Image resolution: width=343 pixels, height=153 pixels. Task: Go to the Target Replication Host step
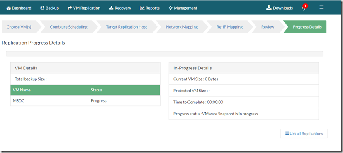[126, 27]
